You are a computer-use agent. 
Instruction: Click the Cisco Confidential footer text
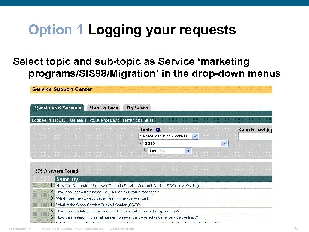pyautogui.click(x=122, y=229)
